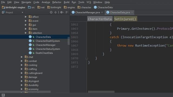Expand the combat folder
The height and width of the screenshot is (97, 173).
22,61
